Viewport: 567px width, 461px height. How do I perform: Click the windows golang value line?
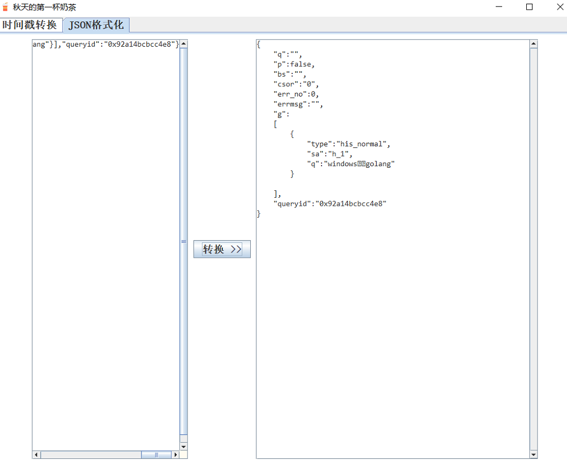click(x=351, y=164)
